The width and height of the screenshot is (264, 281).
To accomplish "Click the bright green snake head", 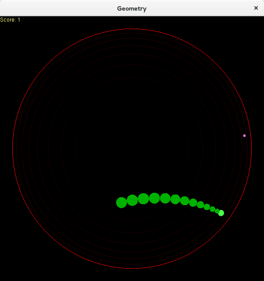I will 221,213.
